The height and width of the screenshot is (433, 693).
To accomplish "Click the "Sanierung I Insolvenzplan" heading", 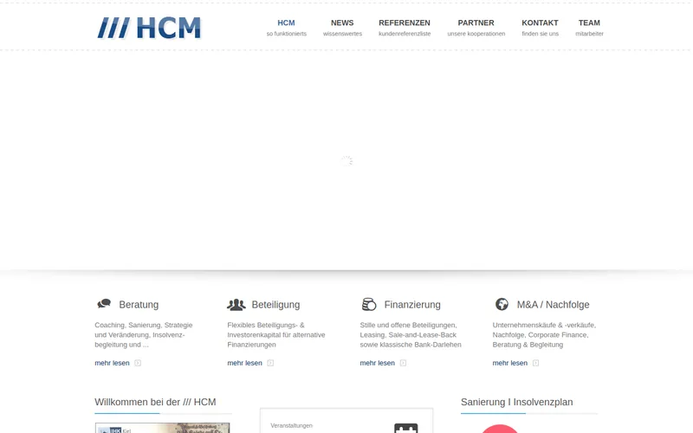I will 516,402.
